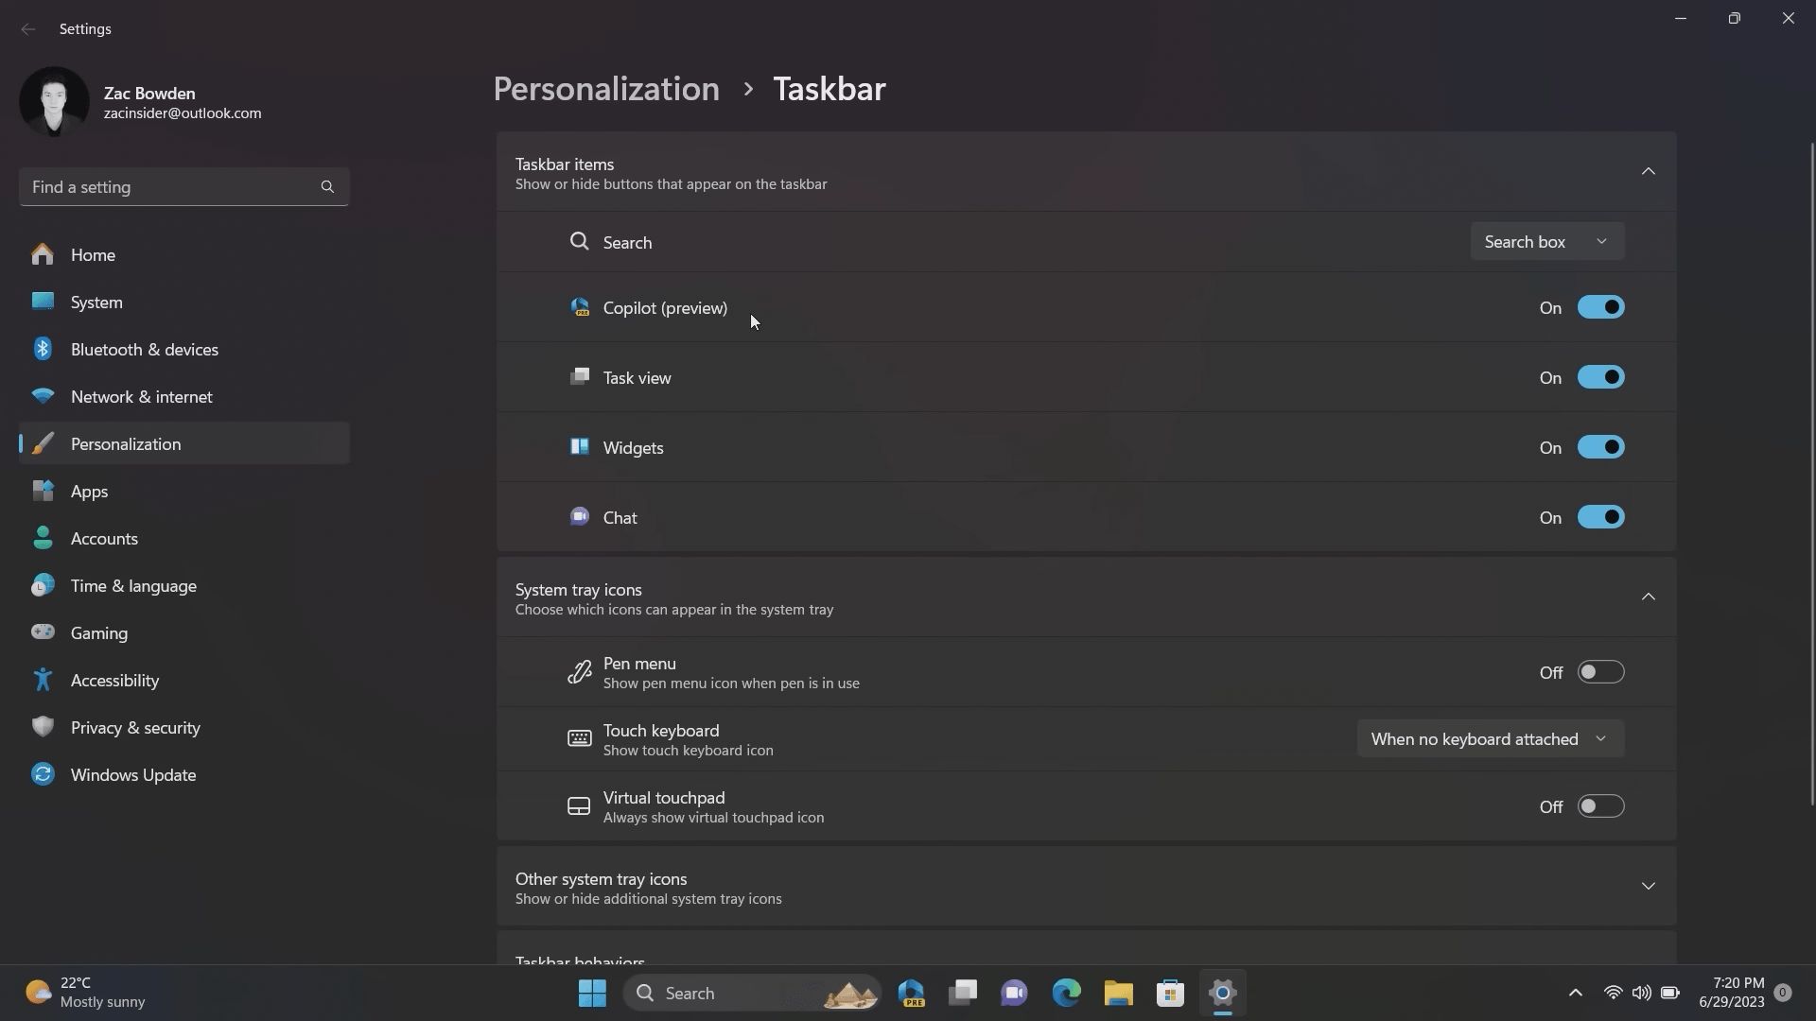The width and height of the screenshot is (1816, 1021).
Task: Click Home in settings navigation
Action: 93,254
